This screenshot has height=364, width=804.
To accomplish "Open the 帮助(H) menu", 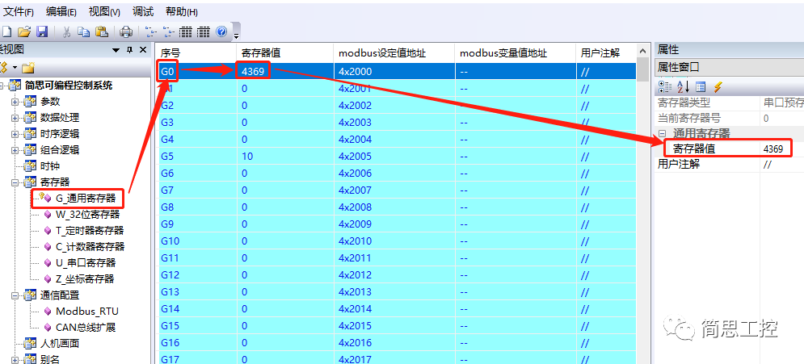I will tap(182, 12).
